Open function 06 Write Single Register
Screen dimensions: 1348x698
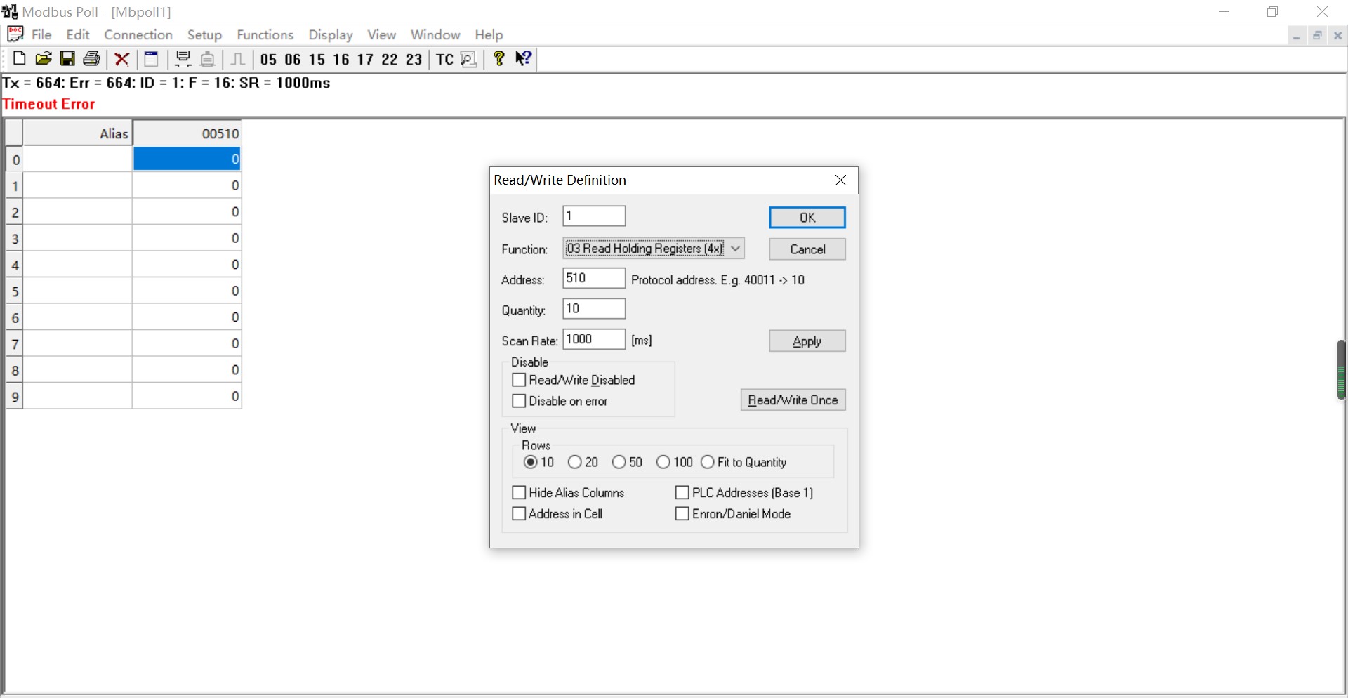click(293, 60)
